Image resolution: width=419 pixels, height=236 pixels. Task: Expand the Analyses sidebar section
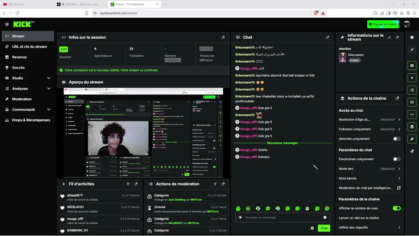tap(49, 88)
